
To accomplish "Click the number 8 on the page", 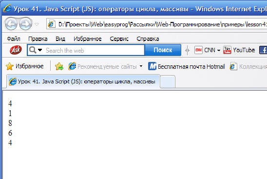I will 10,123.
